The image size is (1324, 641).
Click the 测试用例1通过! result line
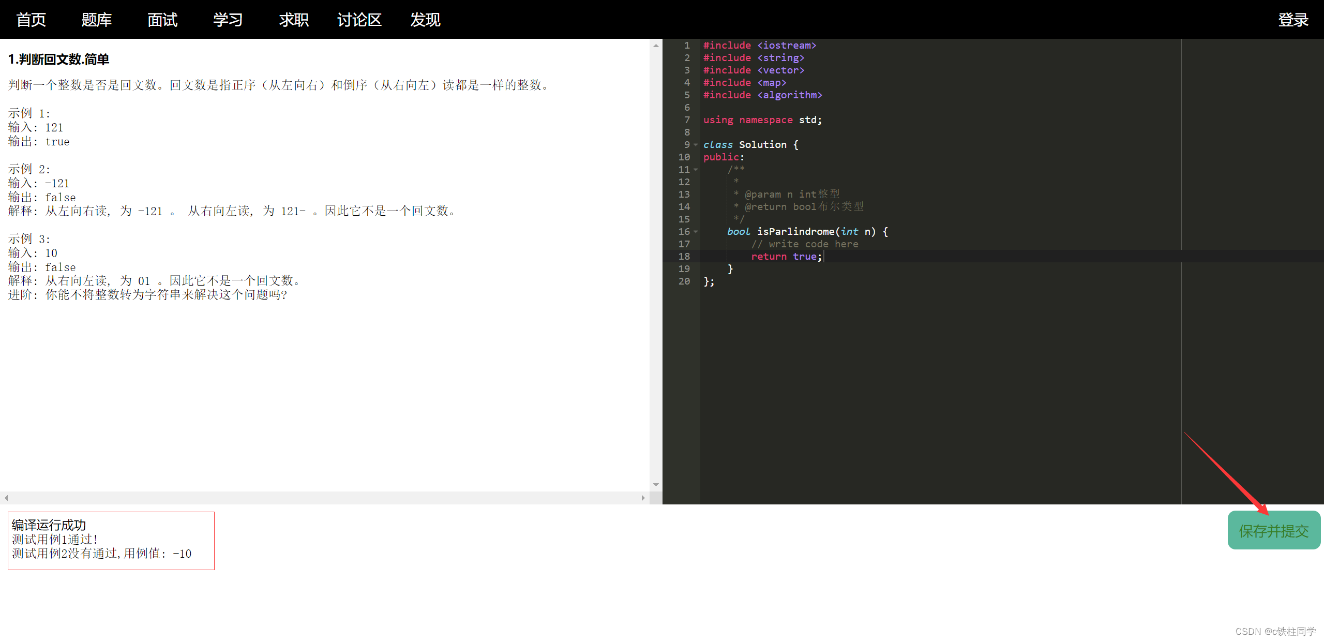click(55, 539)
